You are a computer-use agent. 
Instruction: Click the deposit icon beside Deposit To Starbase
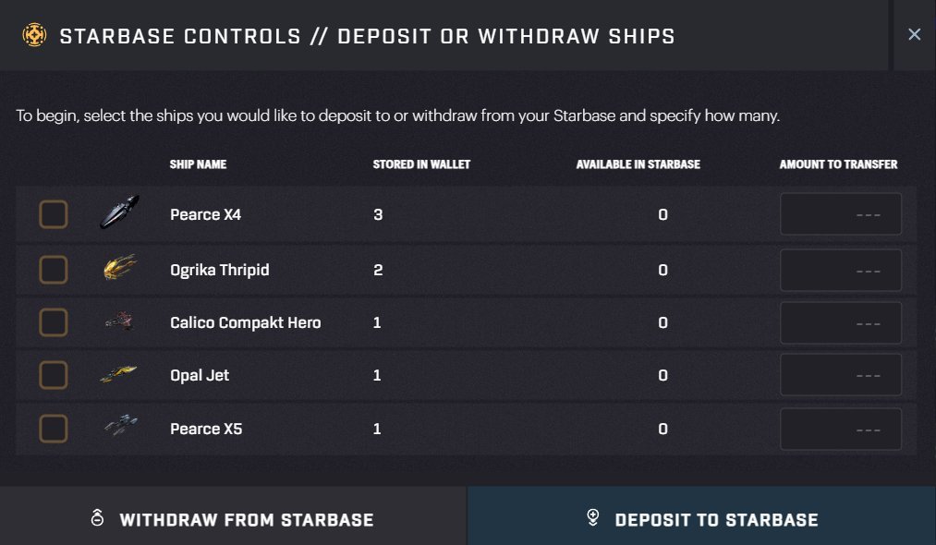(591, 519)
